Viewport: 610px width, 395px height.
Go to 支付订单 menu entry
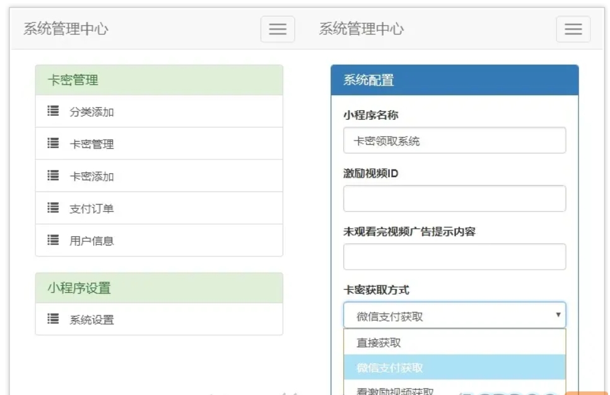(x=91, y=209)
